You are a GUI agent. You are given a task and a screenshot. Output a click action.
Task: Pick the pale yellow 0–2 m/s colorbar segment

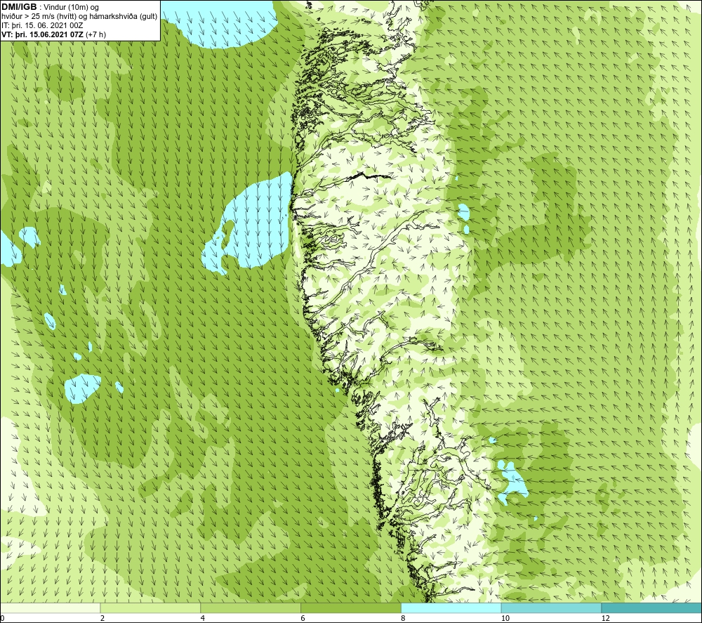(x=50, y=608)
